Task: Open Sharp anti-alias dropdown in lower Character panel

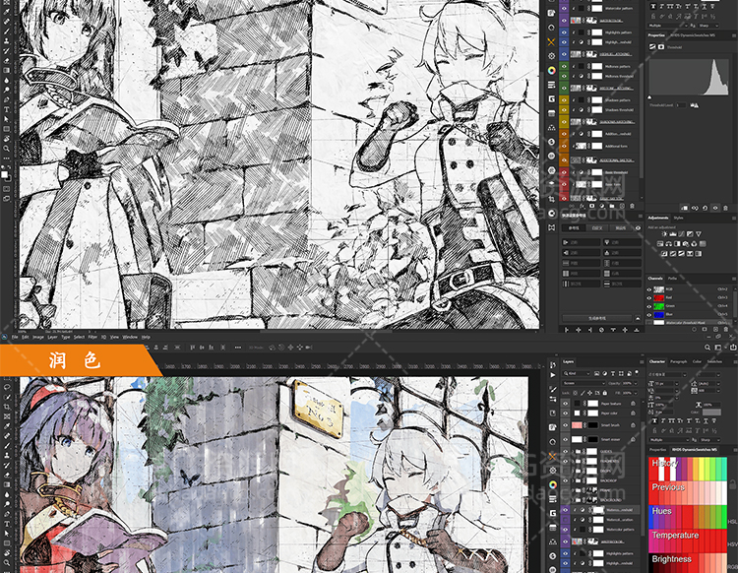Action: 708,440
